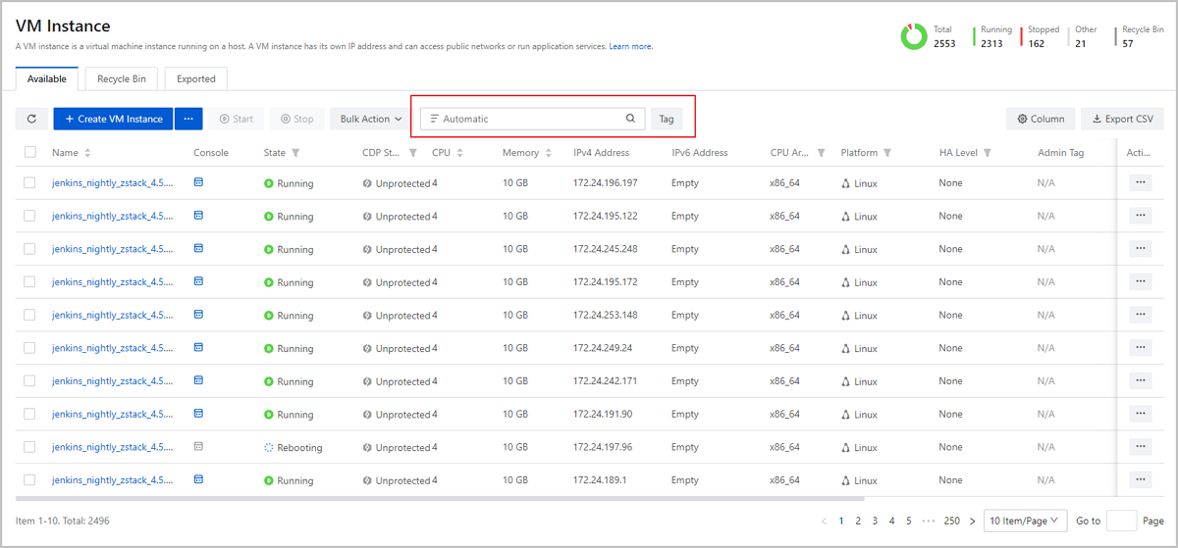The height and width of the screenshot is (548, 1178).
Task: Expand the Bulk Action dropdown
Action: [x=371, y=119]
